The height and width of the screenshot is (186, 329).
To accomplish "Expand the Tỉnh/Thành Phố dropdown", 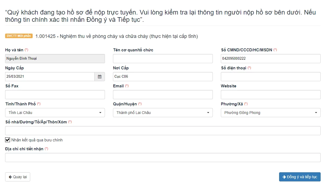I will point(55,113).
